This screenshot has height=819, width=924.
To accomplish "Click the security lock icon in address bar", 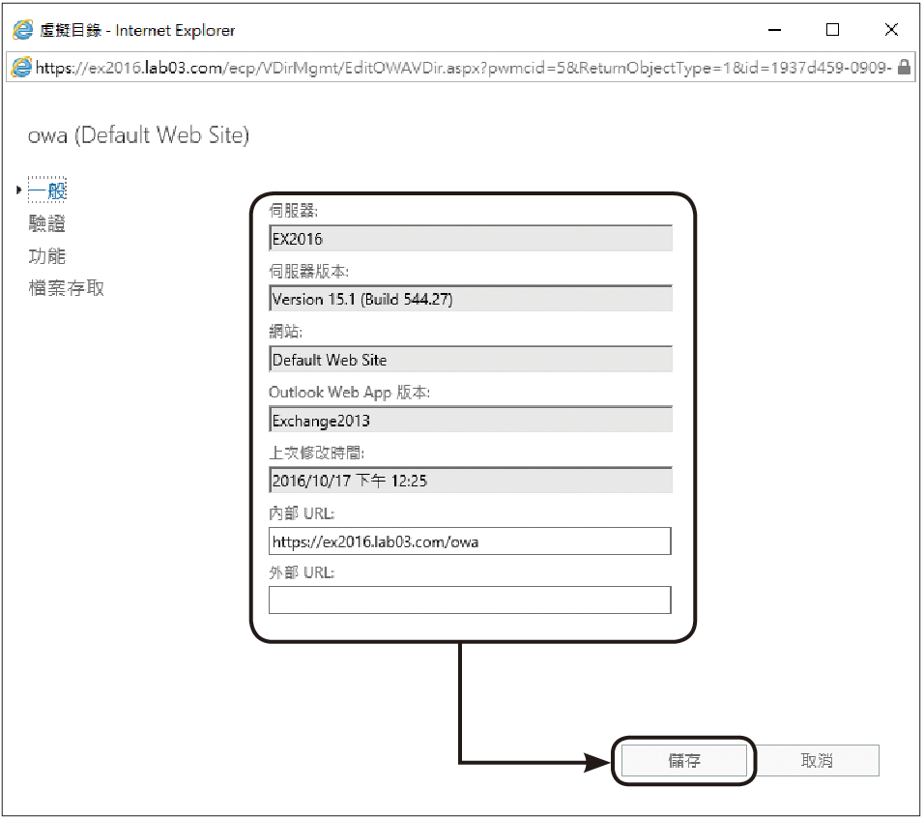I will click(904, 67).
